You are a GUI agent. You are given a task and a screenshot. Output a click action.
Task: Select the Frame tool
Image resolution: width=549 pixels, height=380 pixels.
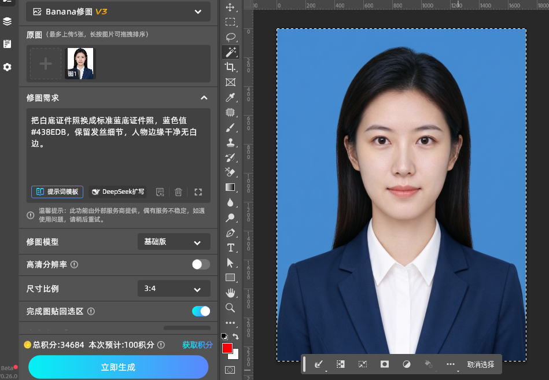tap(230, 82)
